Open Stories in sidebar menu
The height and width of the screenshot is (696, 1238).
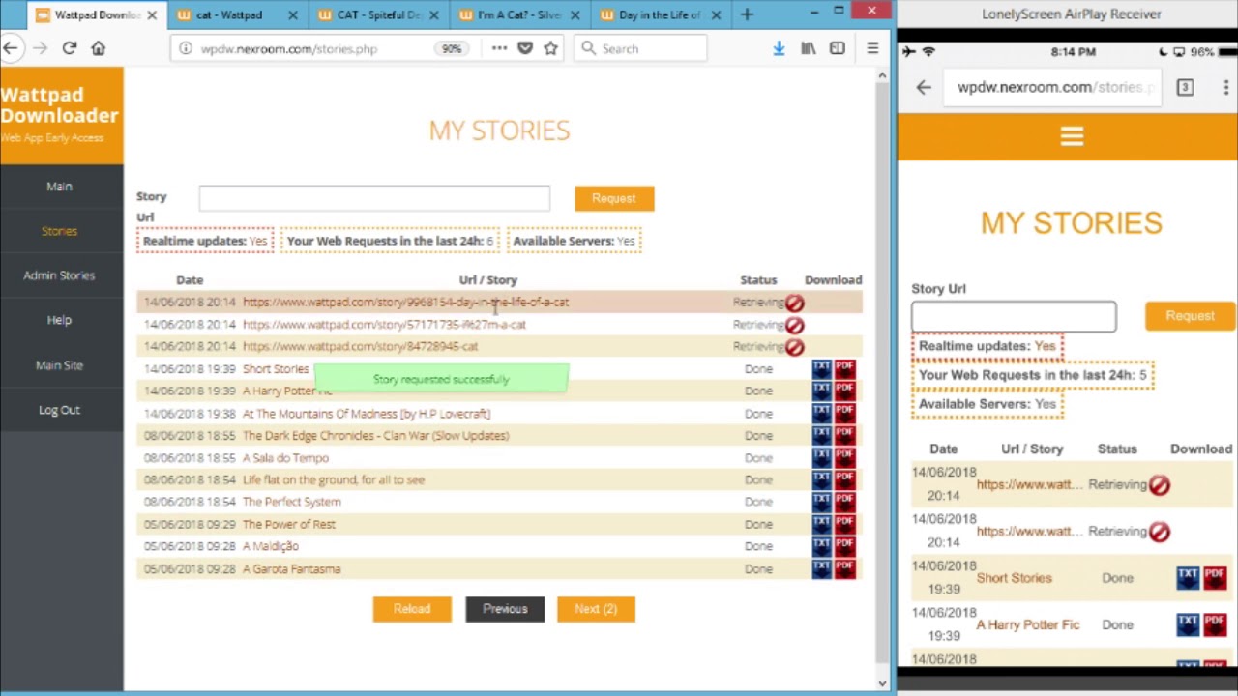coord(59,231)
